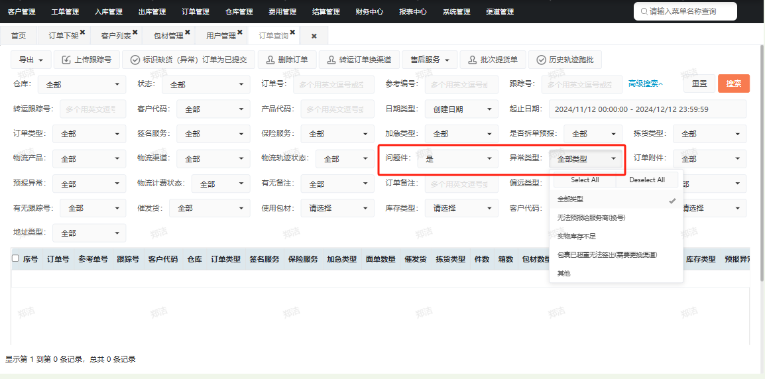Open the 物流轨迹状态 dropdown
The width and height of the screenshot is (765, 379).
[345, 158]
